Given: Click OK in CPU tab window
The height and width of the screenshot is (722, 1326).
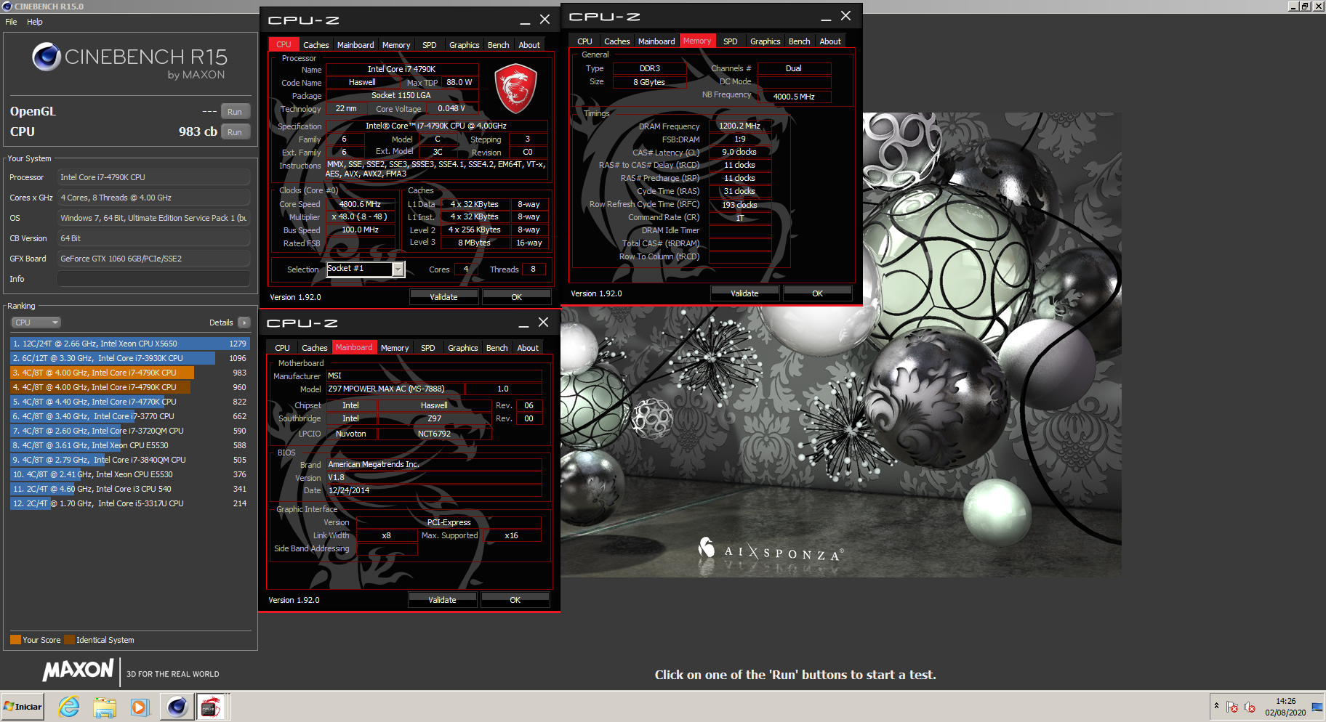Looking at the screenshot, I should pos(516,297).
